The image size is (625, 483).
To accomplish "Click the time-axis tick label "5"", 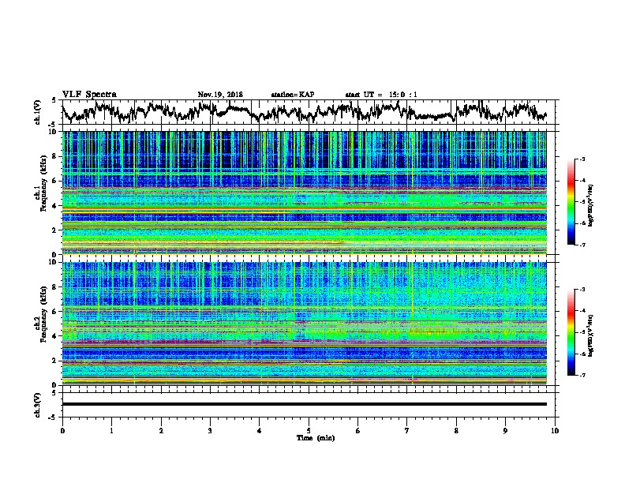I will coord(309,431).
